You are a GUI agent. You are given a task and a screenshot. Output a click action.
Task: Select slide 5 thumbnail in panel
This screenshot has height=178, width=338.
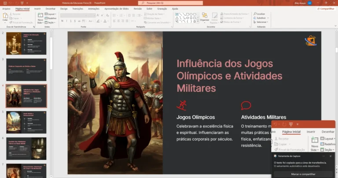pos(26,122)
